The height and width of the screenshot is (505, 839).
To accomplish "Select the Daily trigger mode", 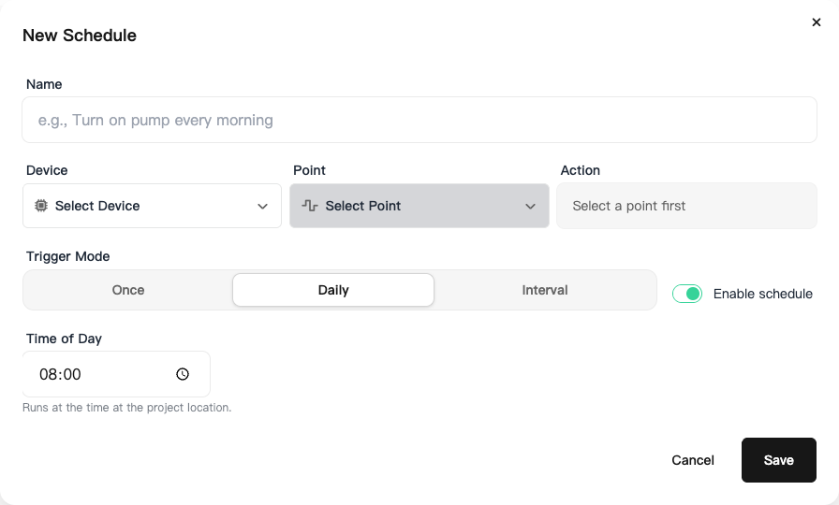I will 333,290.
